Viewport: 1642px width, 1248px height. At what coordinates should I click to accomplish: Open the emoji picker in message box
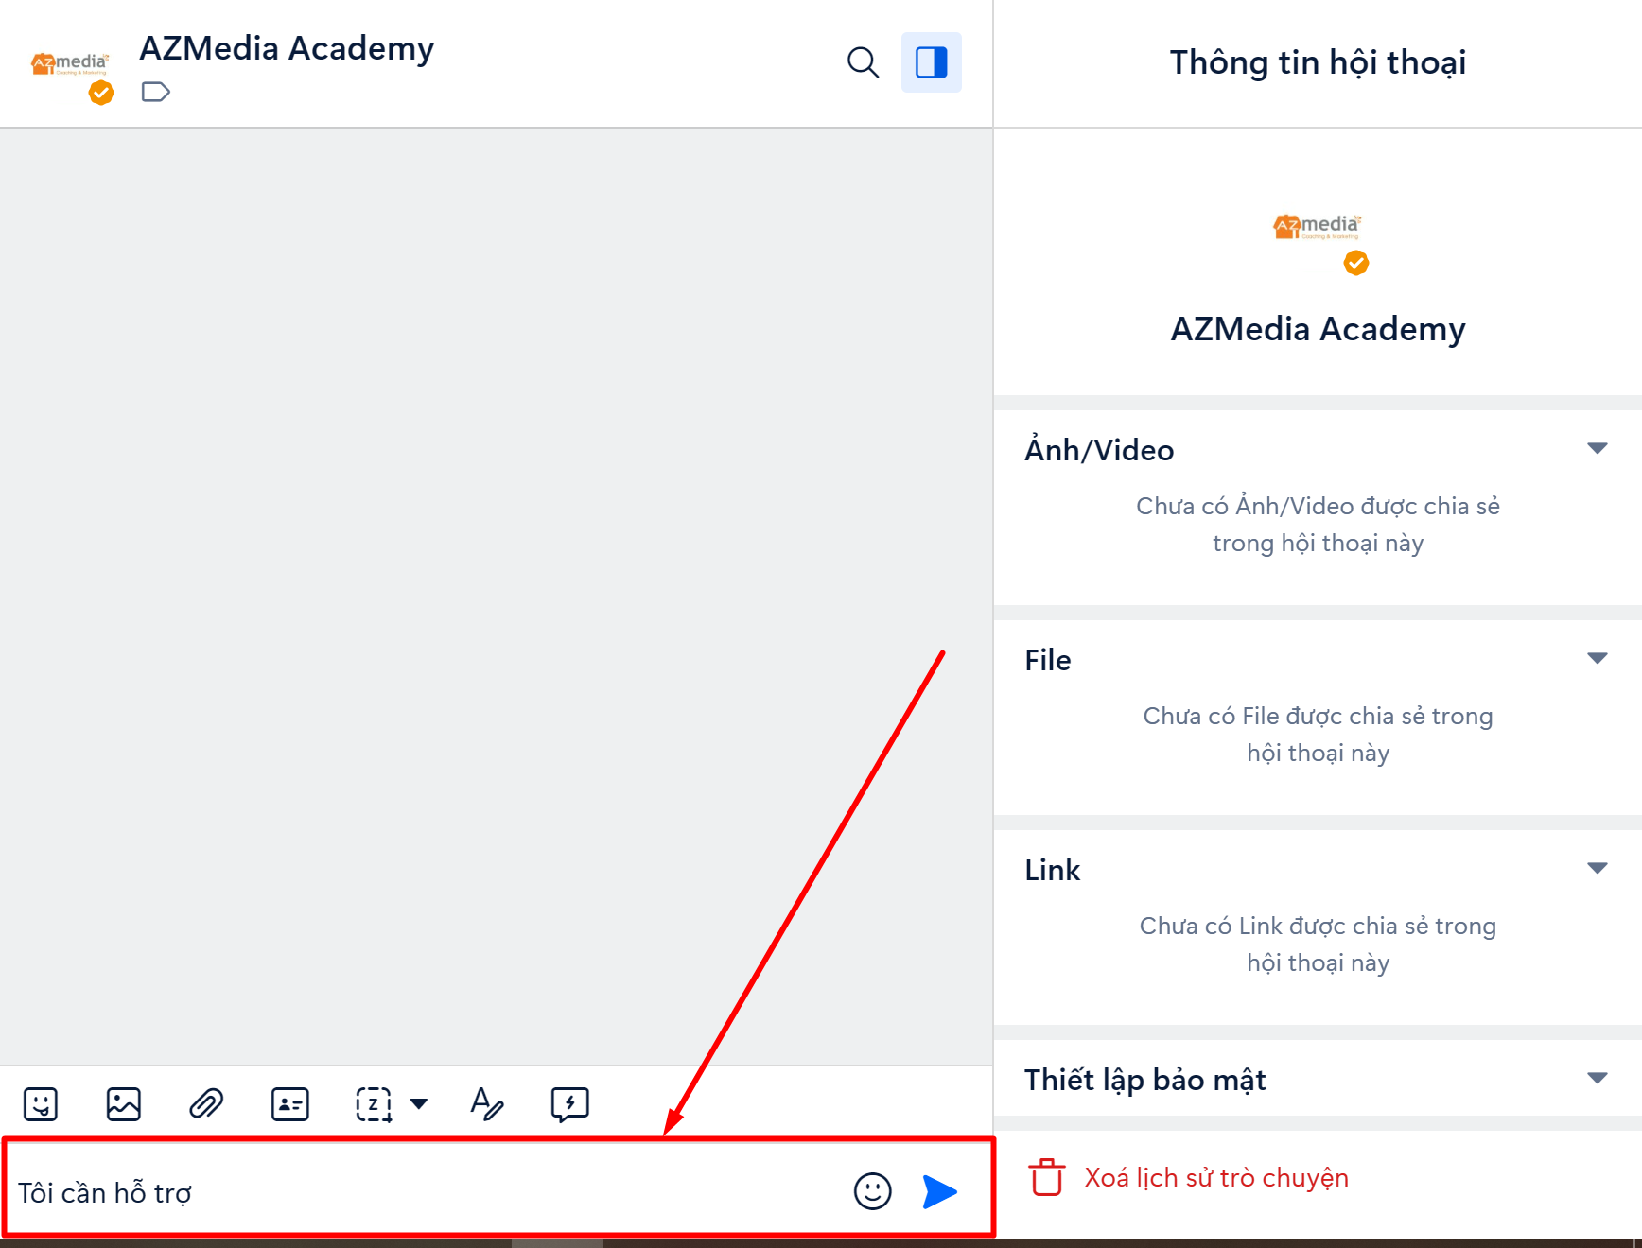click(872, 1191)
